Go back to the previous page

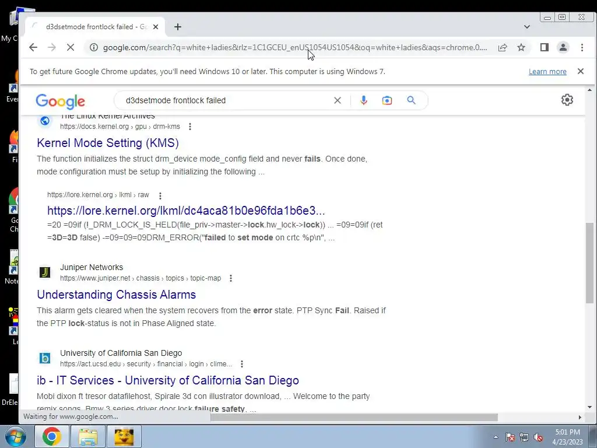[33, 47]
